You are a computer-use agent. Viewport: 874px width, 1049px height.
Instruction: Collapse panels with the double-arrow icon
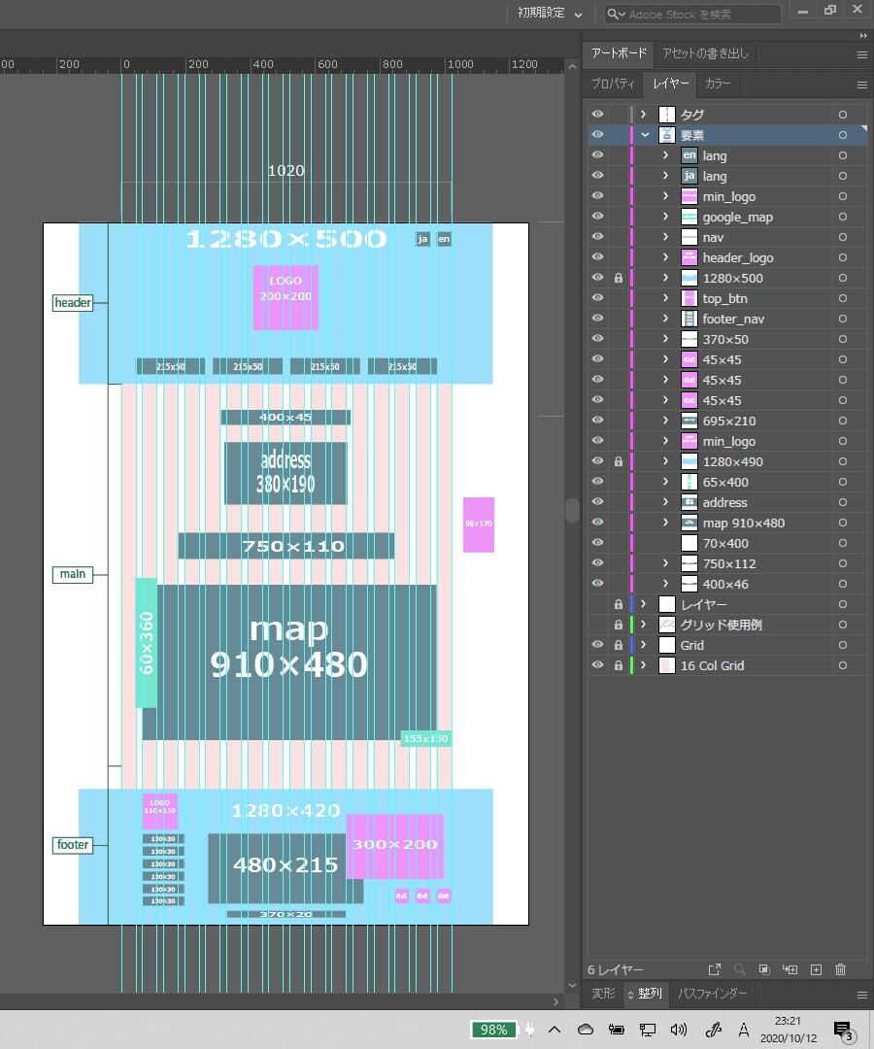click(863, 36)
